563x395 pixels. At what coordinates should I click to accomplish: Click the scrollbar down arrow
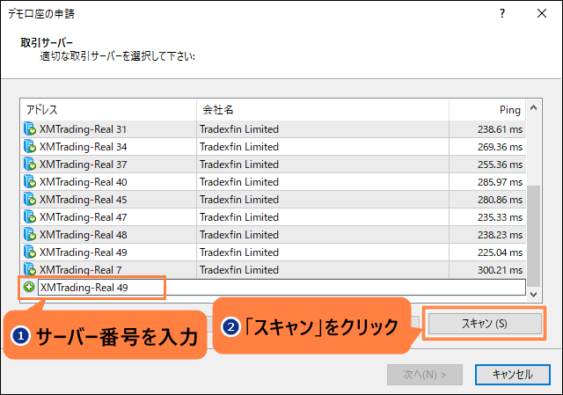534,295
